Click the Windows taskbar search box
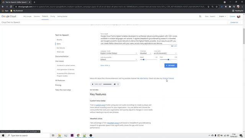245x138 pixels. 28,135
